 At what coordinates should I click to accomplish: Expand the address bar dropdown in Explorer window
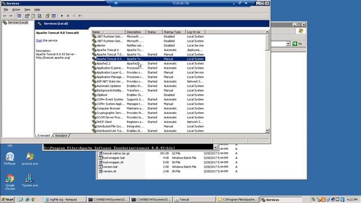(x=288, y=44)
